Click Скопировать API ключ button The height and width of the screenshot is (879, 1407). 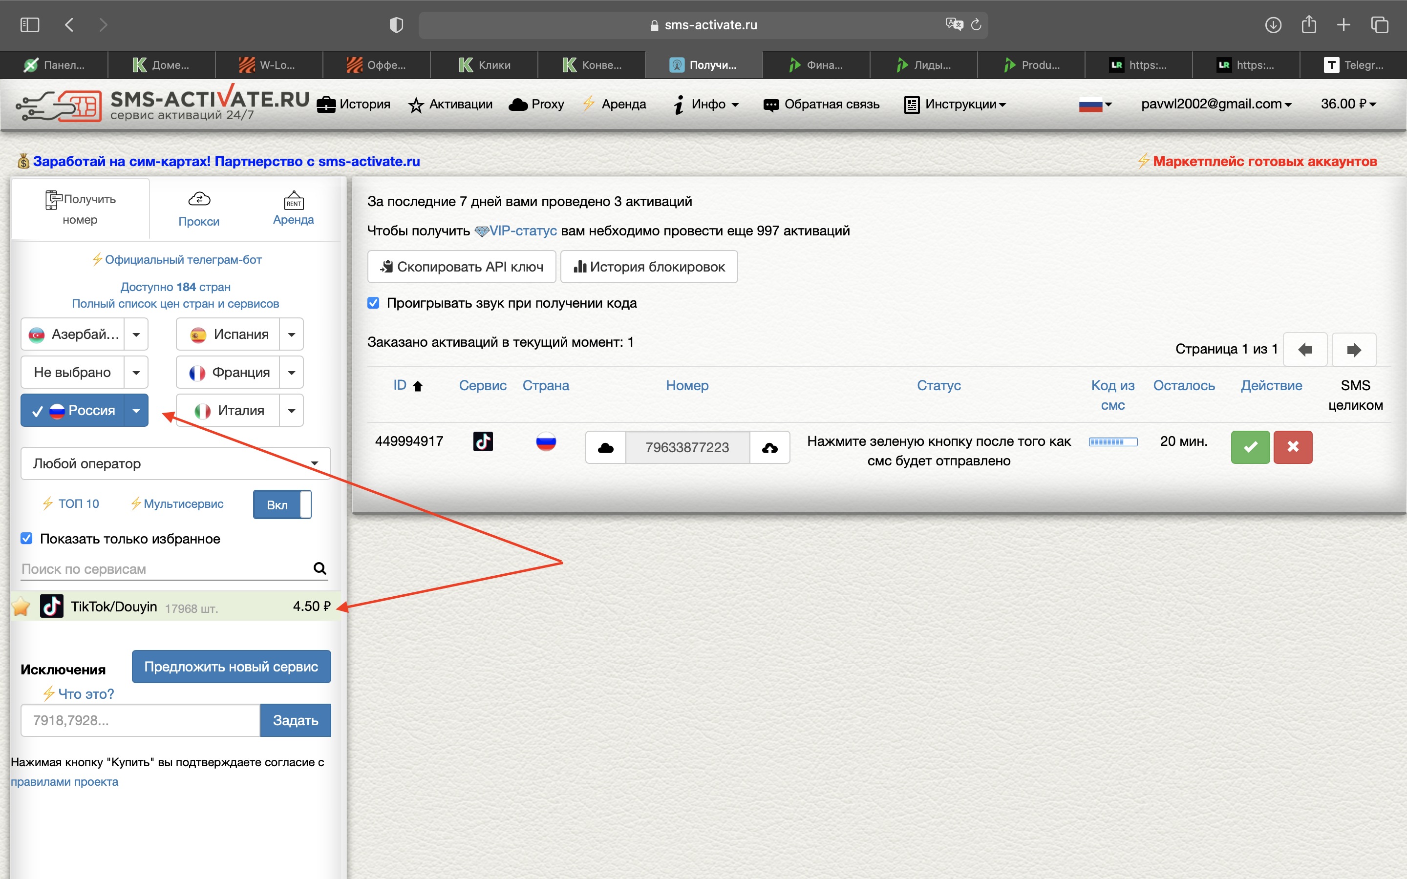[x=462, y=267]
